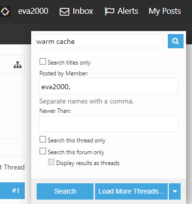Open eva2000 account menu

(33, 11)
